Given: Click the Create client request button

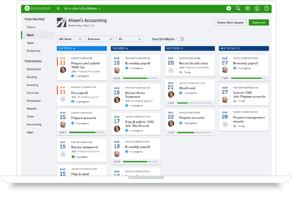Looking at the screenshot, I should 230,22.
